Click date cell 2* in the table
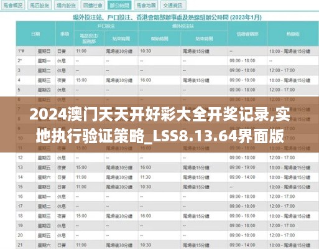Image resolution: width=319 pixels, height=249 pixels. [20, 60]
